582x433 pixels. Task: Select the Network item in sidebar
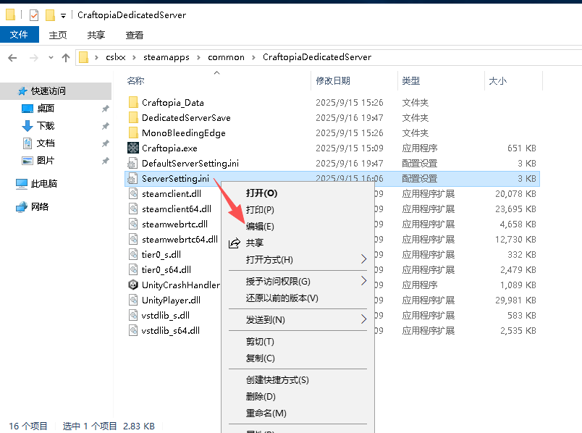tap(40, 206)
